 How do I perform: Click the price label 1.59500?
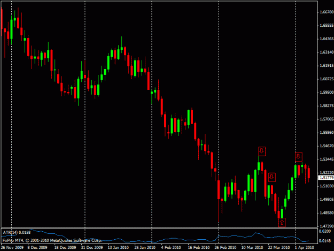tap(327, 93)
